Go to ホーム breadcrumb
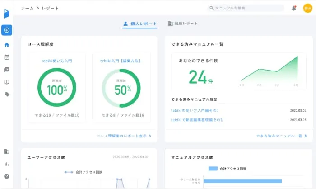The width and height of the screenshot is (316, 189). point(27,8)
